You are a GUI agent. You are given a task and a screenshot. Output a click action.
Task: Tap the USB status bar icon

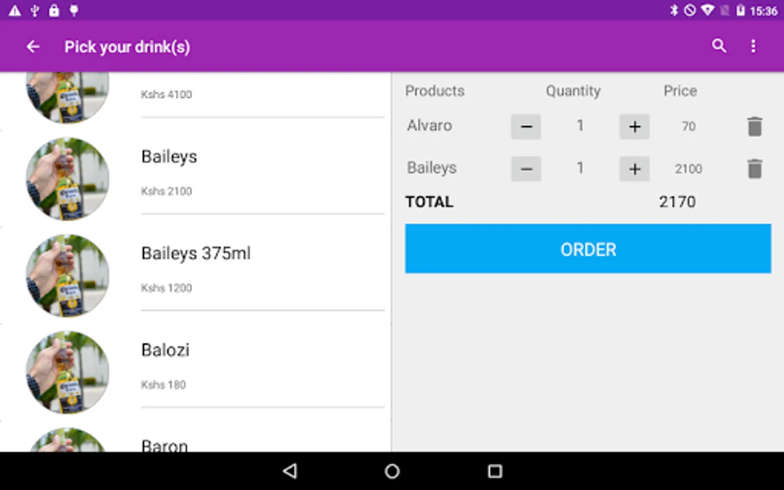click(x=35, y=10)
